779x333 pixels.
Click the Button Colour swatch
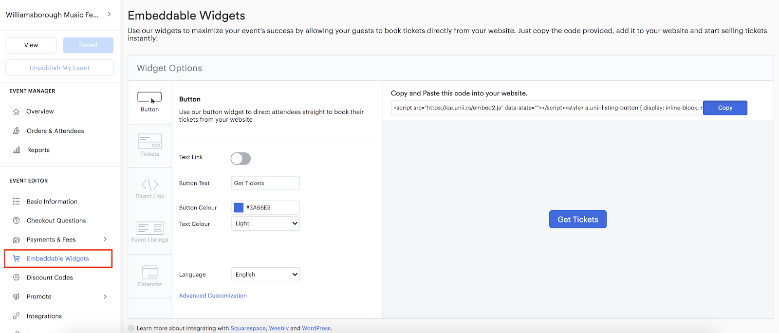(x=238, y=207)
